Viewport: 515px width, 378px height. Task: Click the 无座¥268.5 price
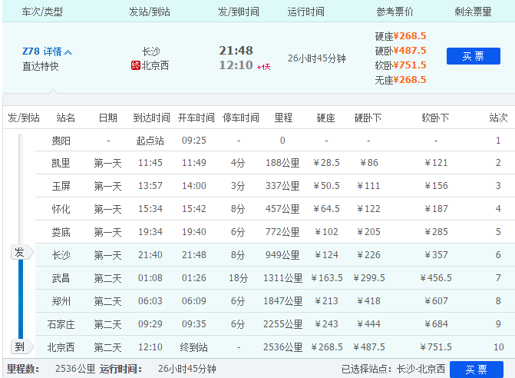tap(401, 80)
